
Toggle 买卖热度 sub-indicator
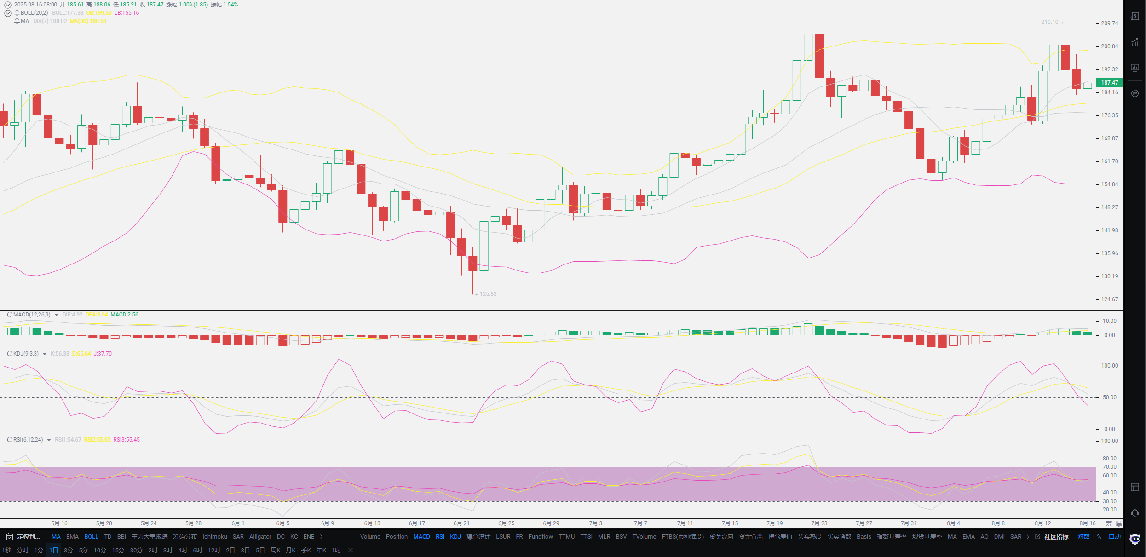(810, 537)
